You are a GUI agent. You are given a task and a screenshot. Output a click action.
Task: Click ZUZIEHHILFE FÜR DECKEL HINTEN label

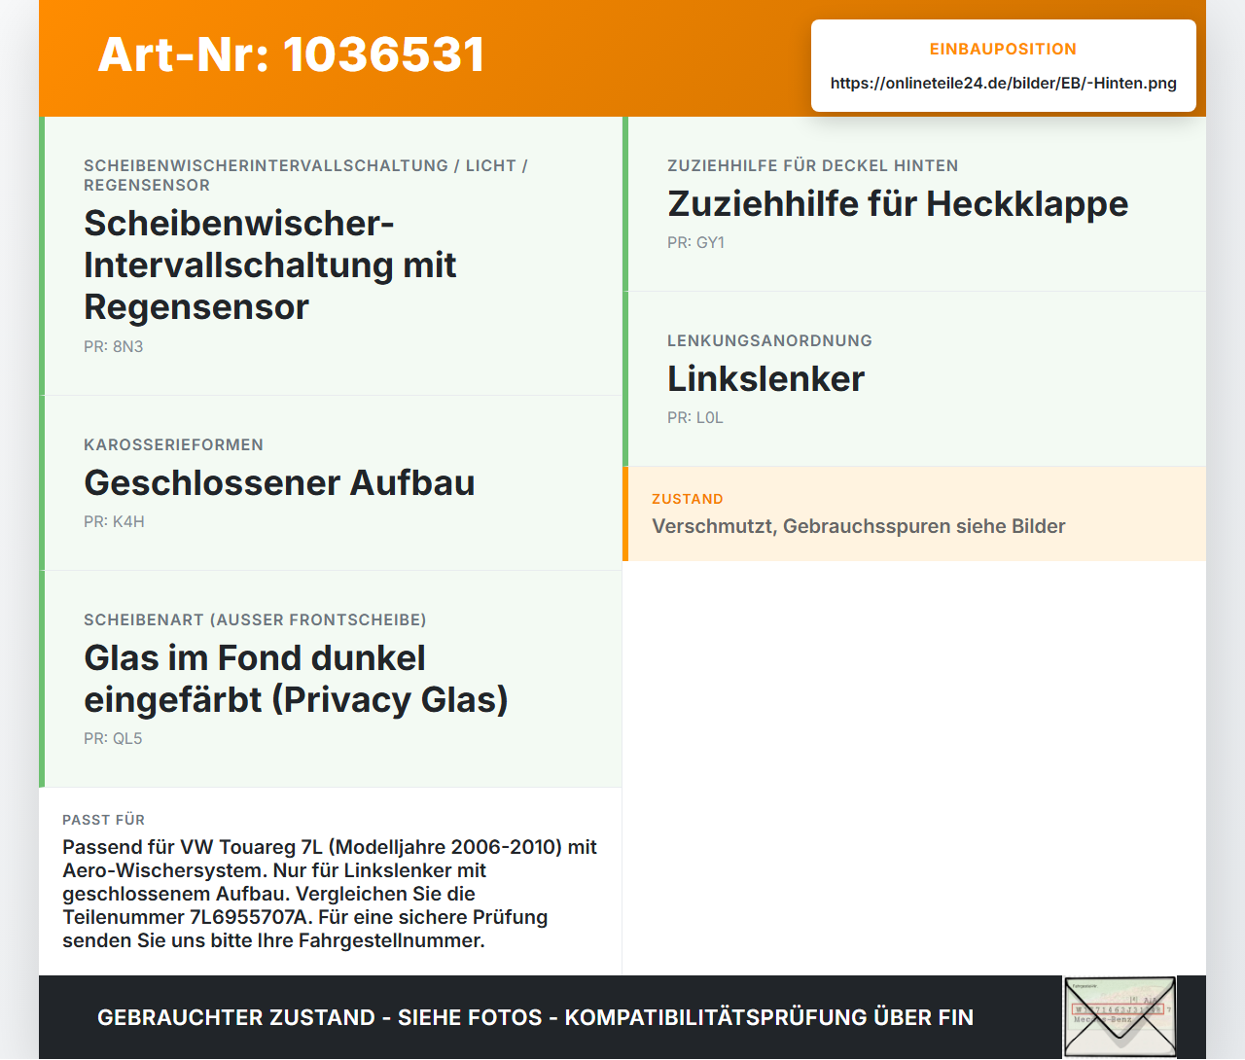pos(812,165)
